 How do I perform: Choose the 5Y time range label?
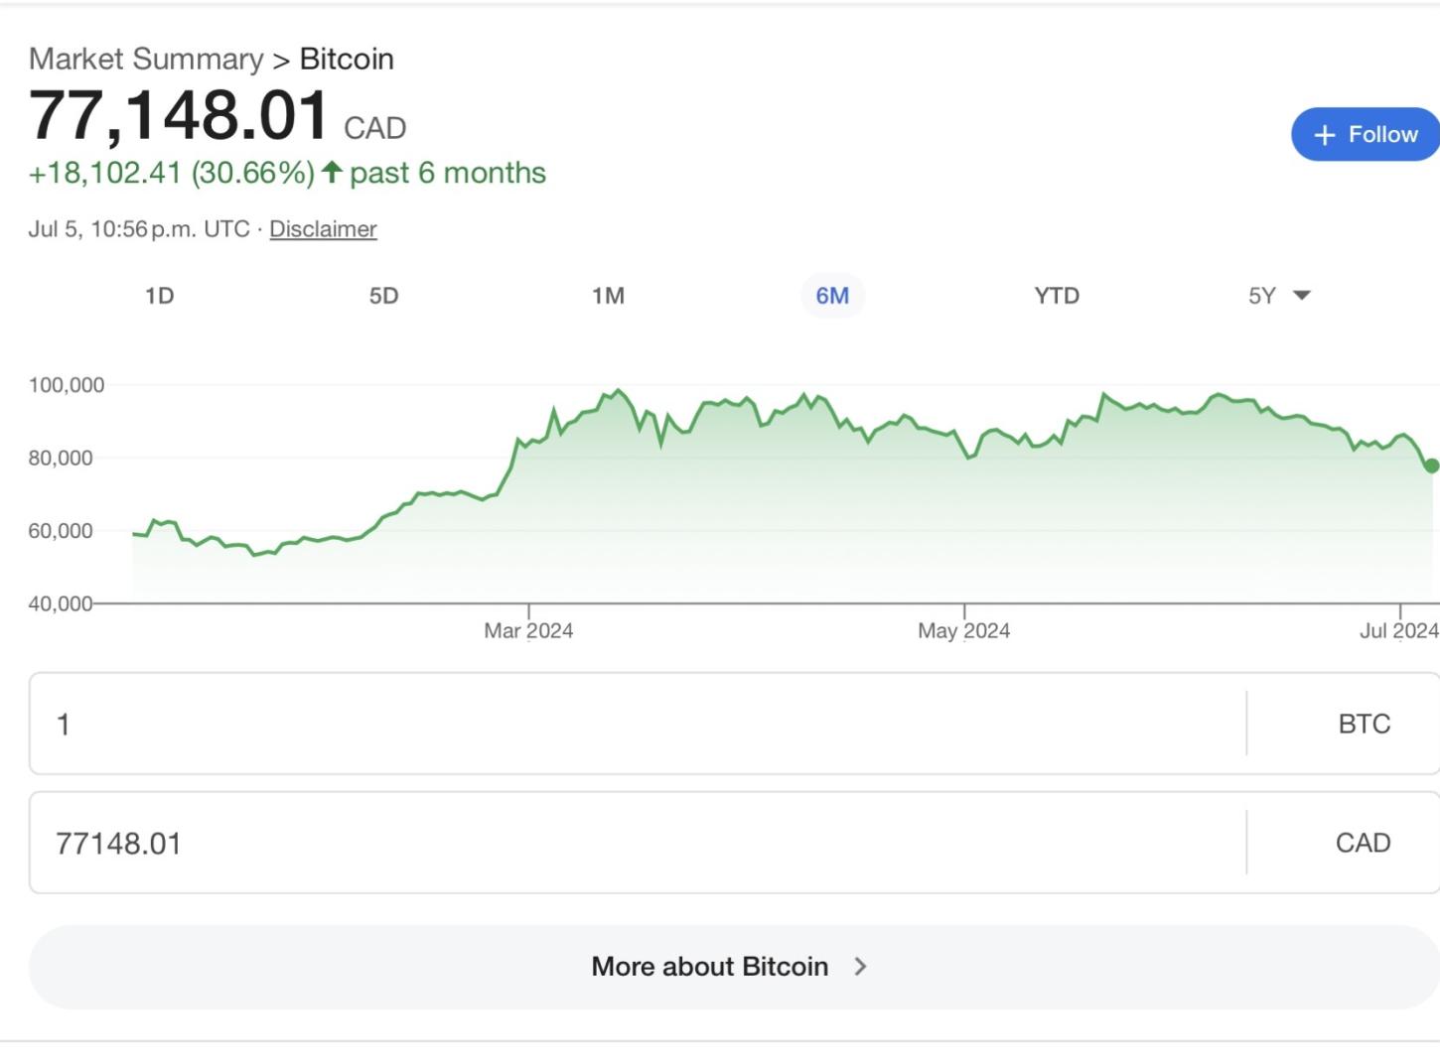[x=1261, y=296]
